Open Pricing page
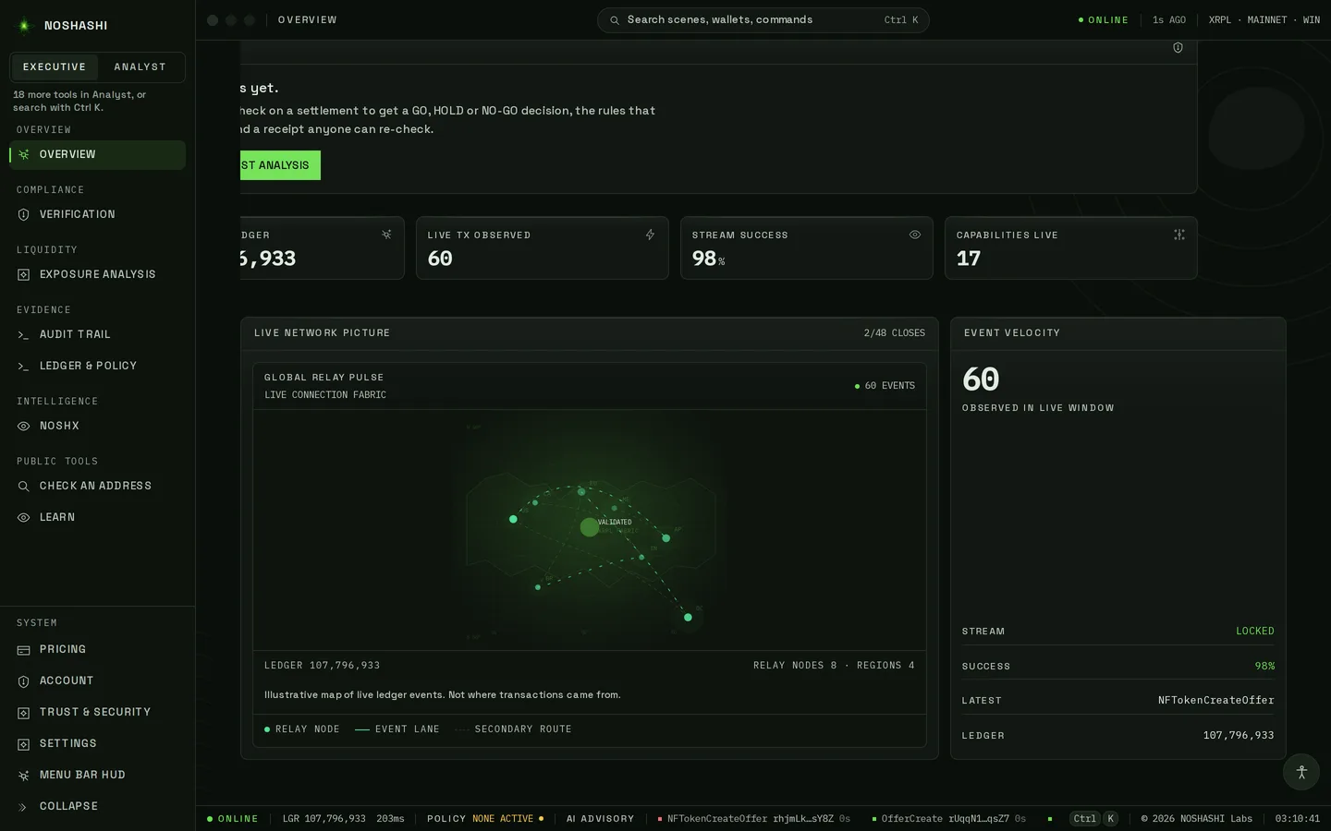Viewport: 1331px width, 831px height. (97, 650)
